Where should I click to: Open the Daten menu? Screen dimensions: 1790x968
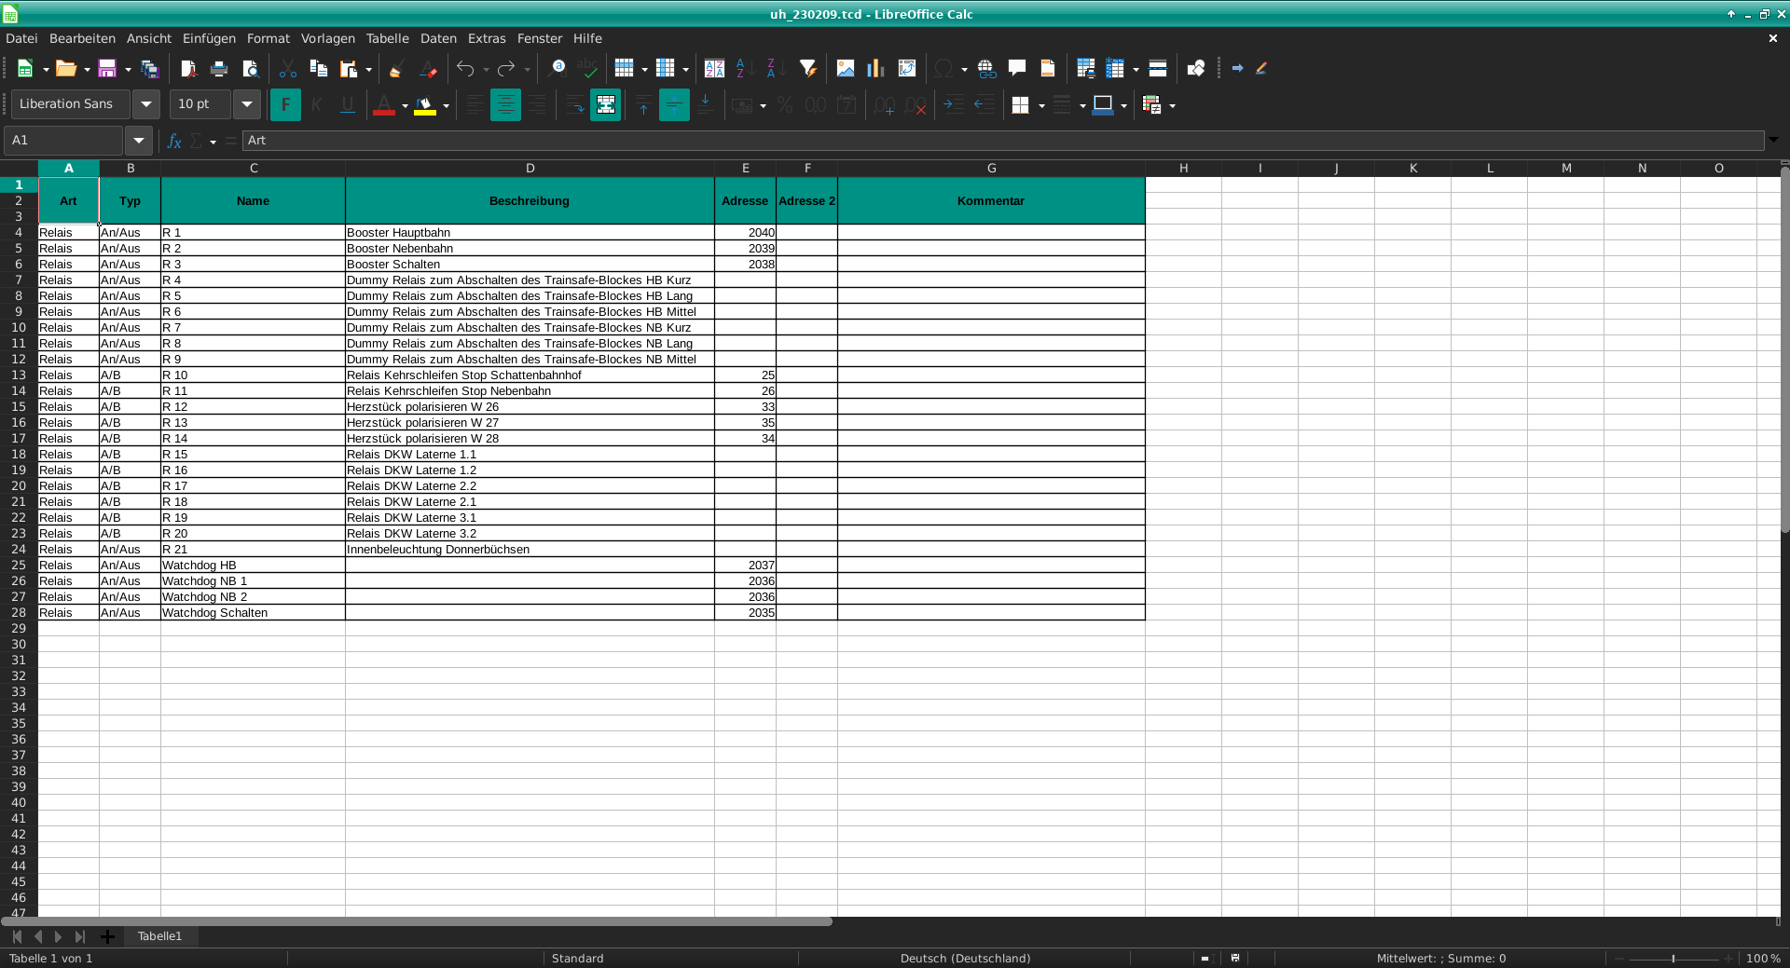click(438, 38)
